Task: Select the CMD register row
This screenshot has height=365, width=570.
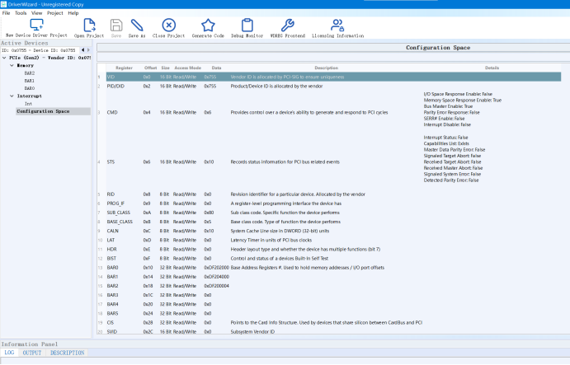Action: pyautogui.click(x=111, y=112)
